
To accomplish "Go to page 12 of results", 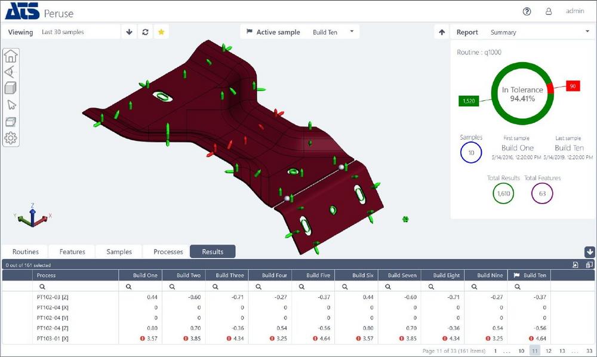I will [548, 351].
